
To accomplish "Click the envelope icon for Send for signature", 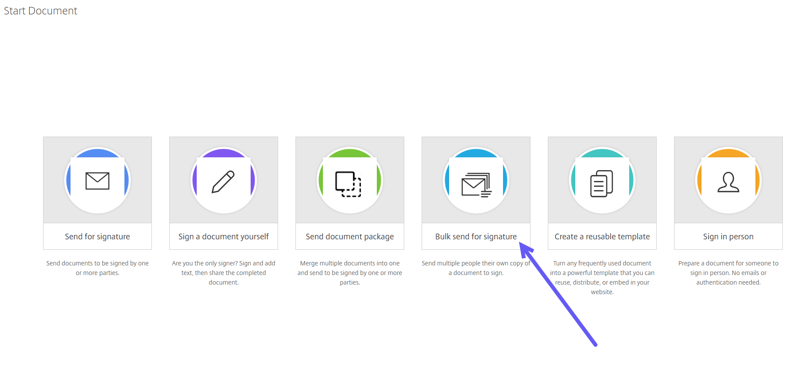I will tap(97, 181).
